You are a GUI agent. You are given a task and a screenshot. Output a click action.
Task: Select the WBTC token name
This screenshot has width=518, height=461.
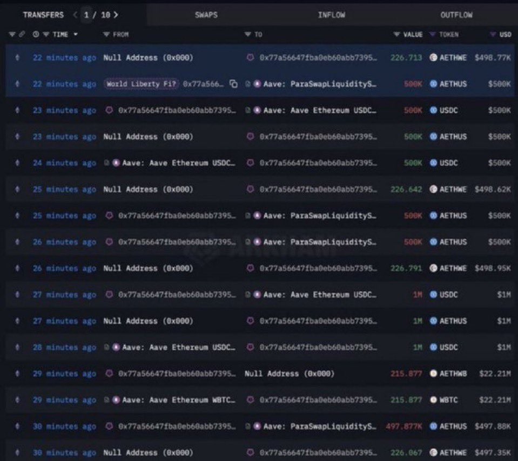(449, 400)
